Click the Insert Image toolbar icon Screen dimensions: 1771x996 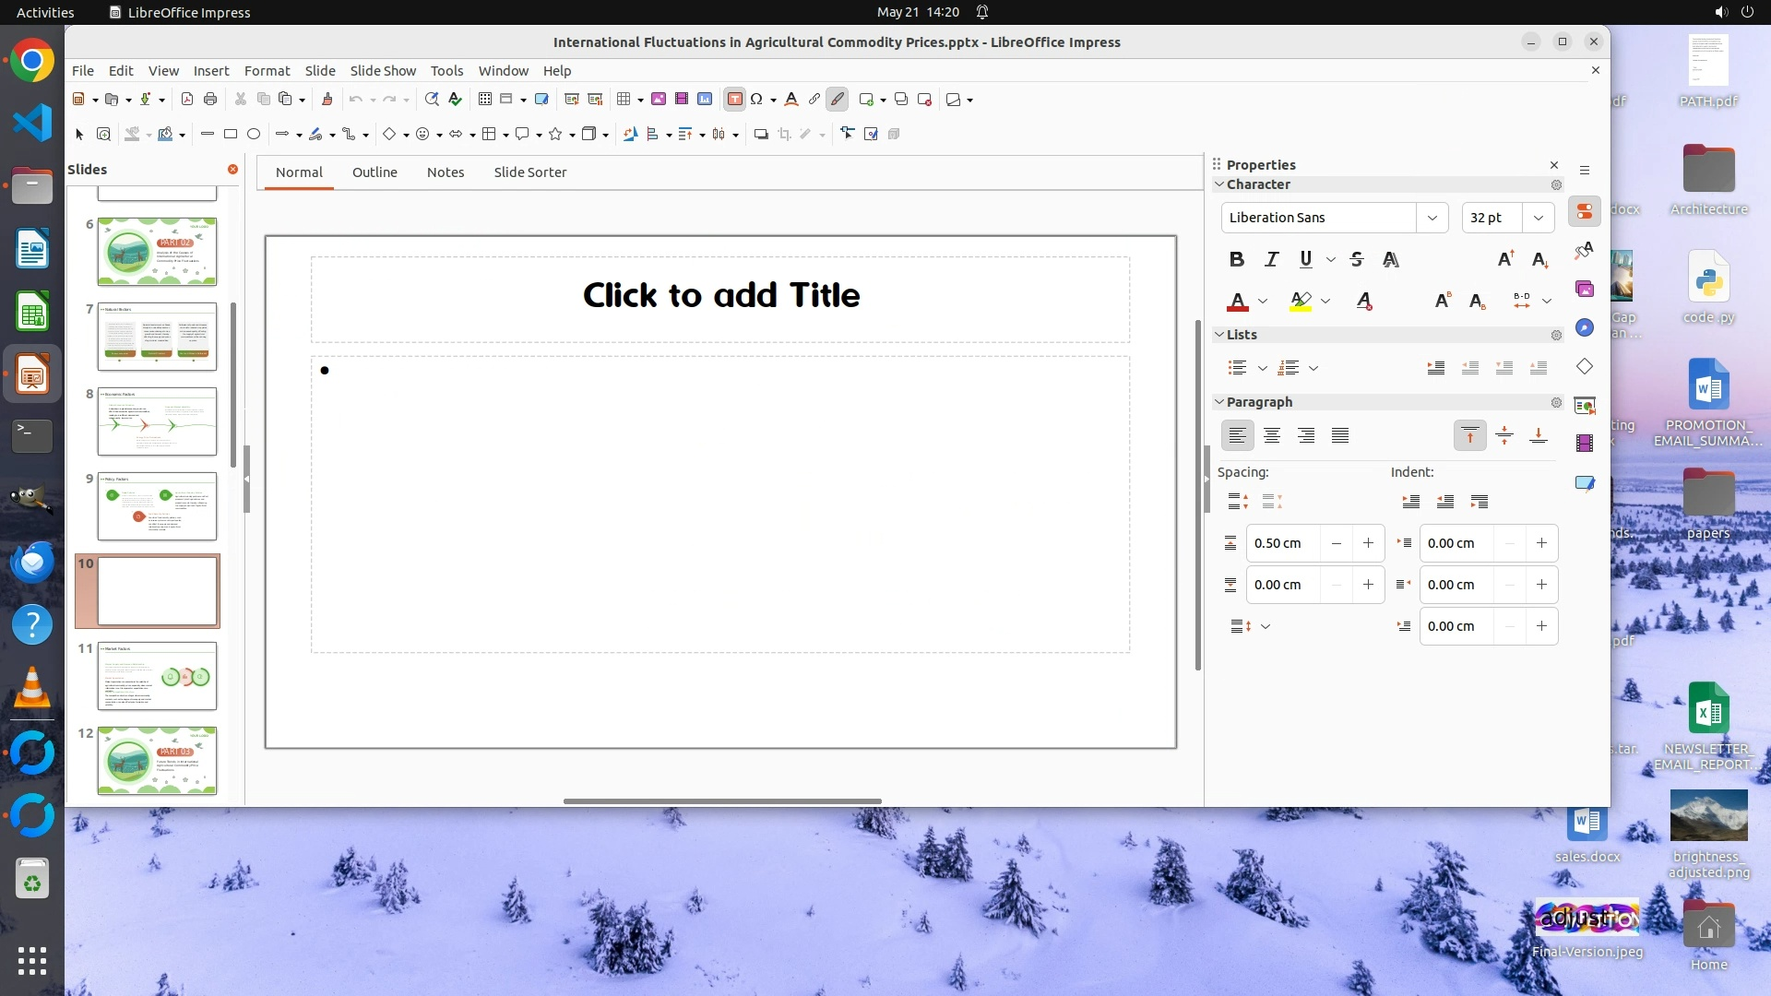point(659,100)
